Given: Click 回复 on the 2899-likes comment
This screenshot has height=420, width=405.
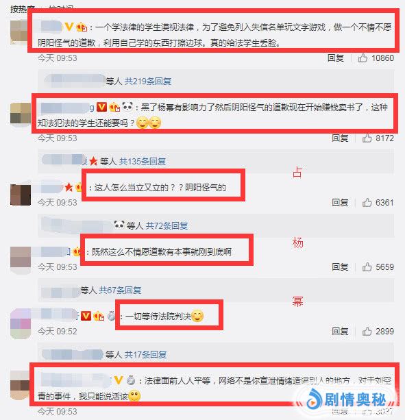Looking at the screenshot, I should (340, 332).
